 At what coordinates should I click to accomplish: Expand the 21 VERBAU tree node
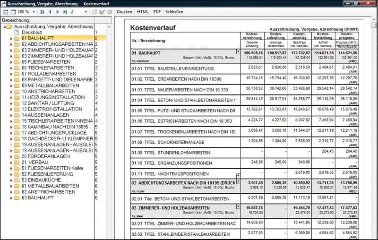(11, 163)
